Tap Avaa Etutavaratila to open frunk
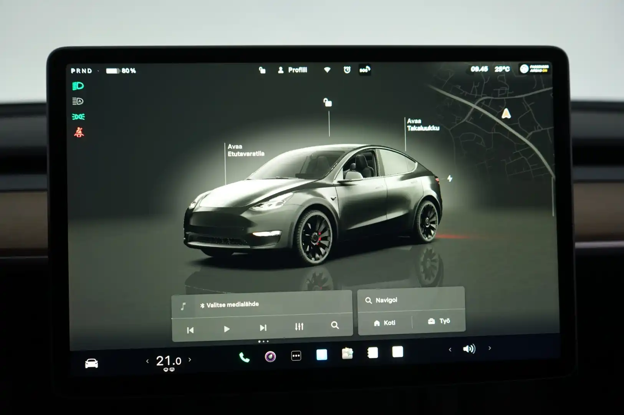This screenshot has width=624, height=415. coord(246,150)
